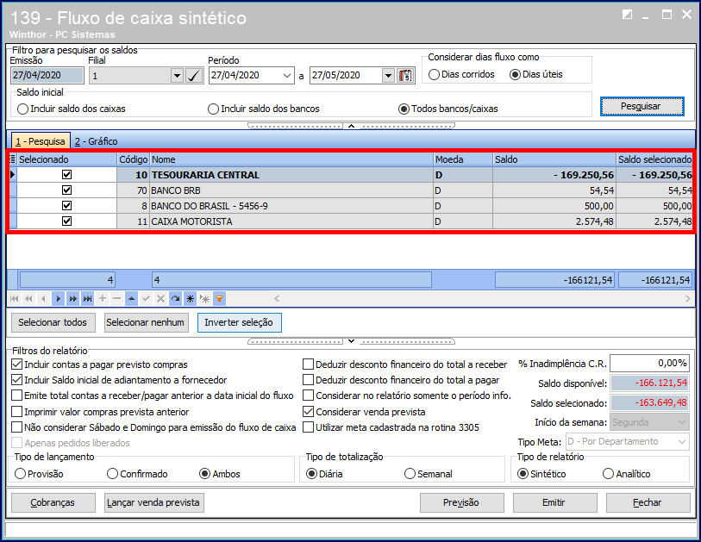Image resolution: width=701 pixels, height=542 pixels.
Task: Click the Cobranças button
Action: [x=53, y=502]
